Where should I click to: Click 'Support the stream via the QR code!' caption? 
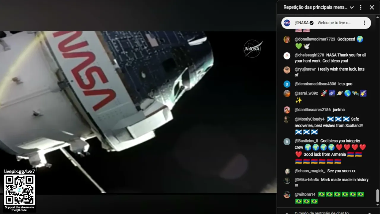point(20,209)
